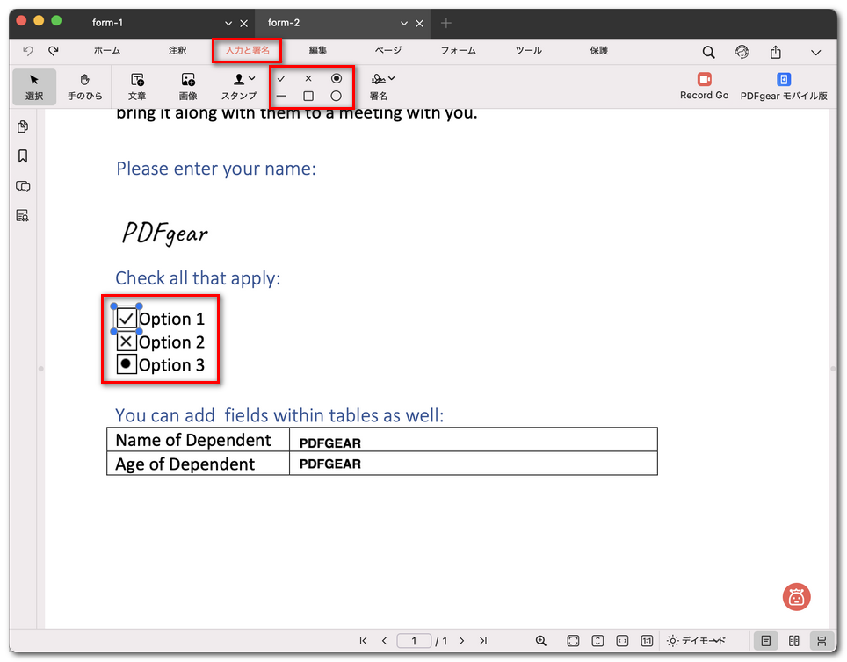The height and width of the screenshot is (662, 847).
Task: Open the フォーム (form) ribbon tab
Action: 458,51
